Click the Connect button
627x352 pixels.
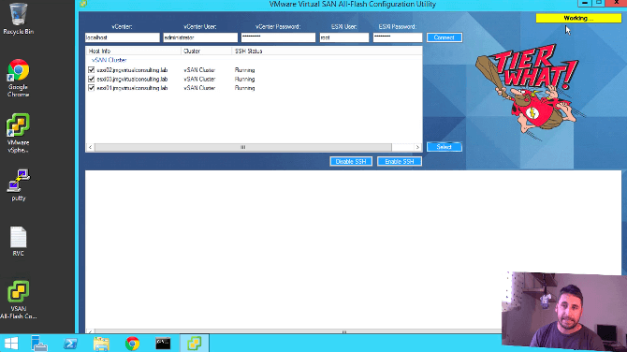pyautogui.click(x=445, y=37)
